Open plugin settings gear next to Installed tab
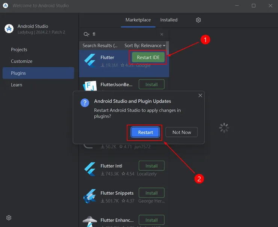Screen dimensions: 278x227 [x=198, y=20]
